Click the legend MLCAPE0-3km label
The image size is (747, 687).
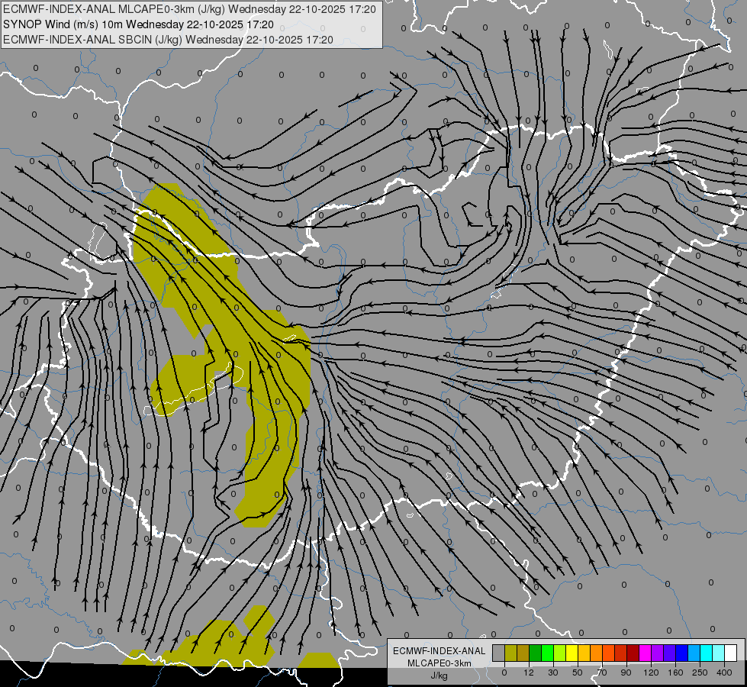click(x=440, y=663)
